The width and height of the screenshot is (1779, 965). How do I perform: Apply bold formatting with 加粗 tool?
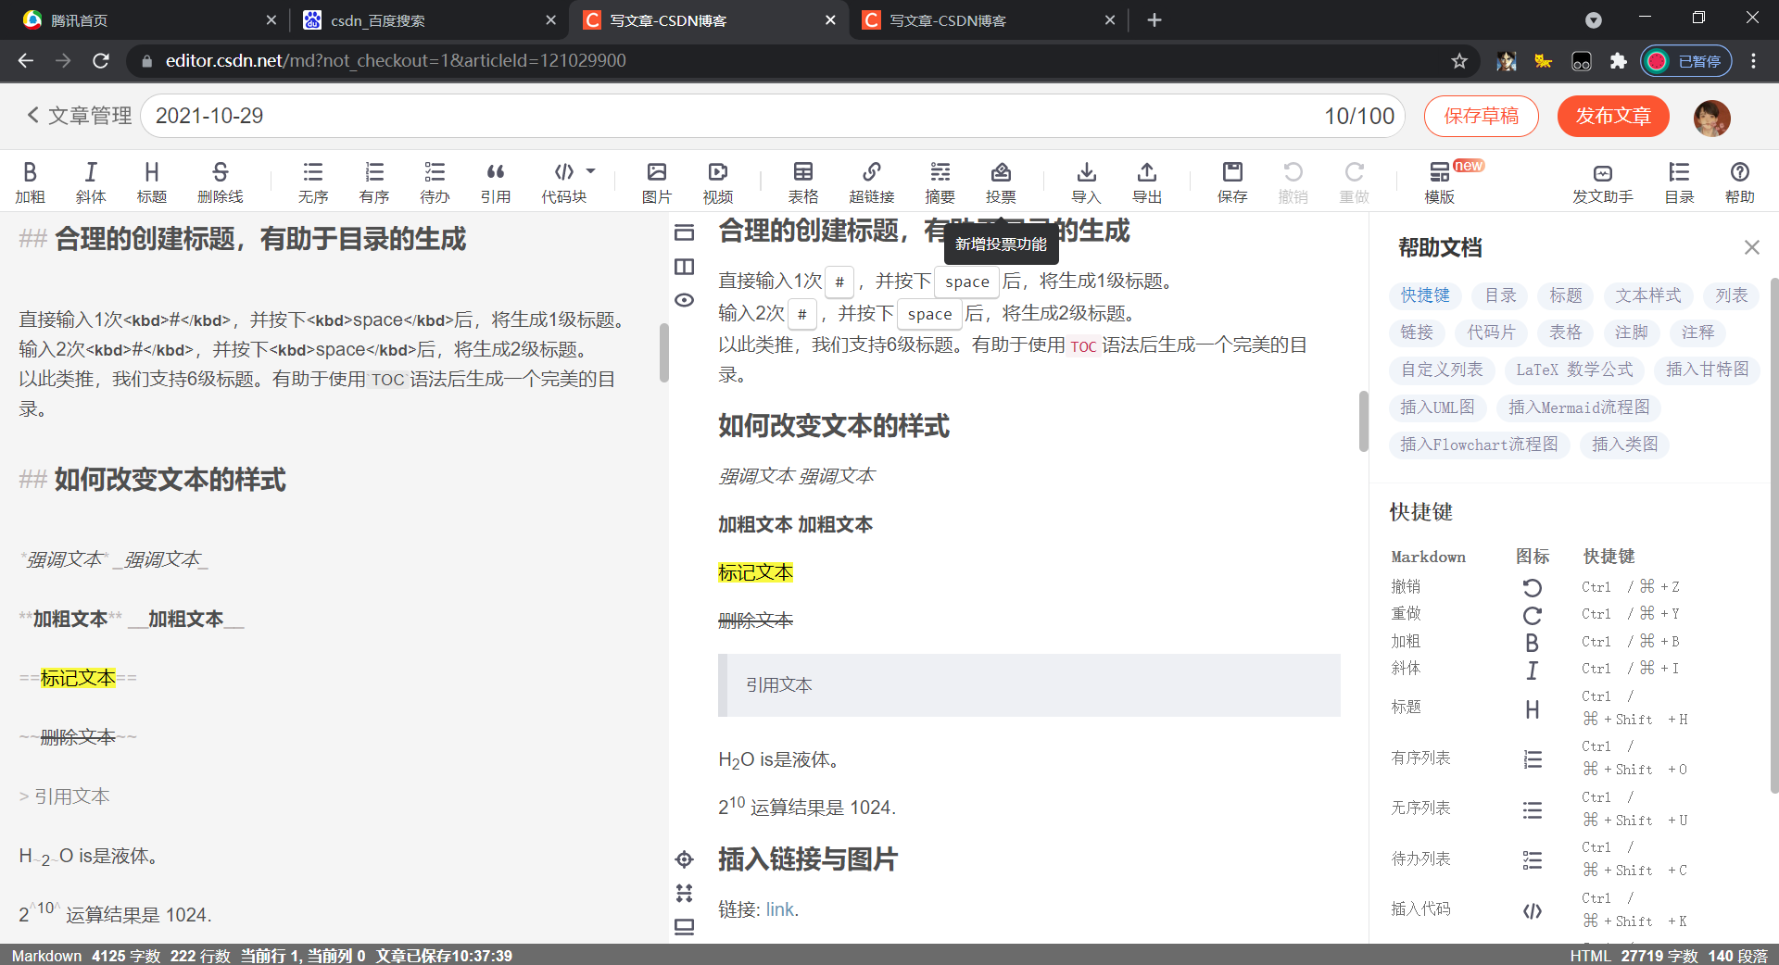[30, 182]
